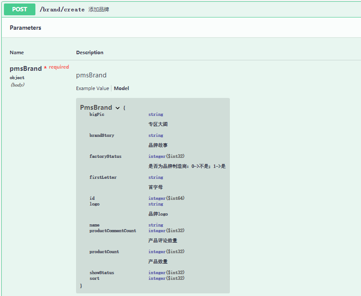This screenshot has width=361, height=296.
Task: Click the factoryStatus 0->不是 description
Action: 187,166
